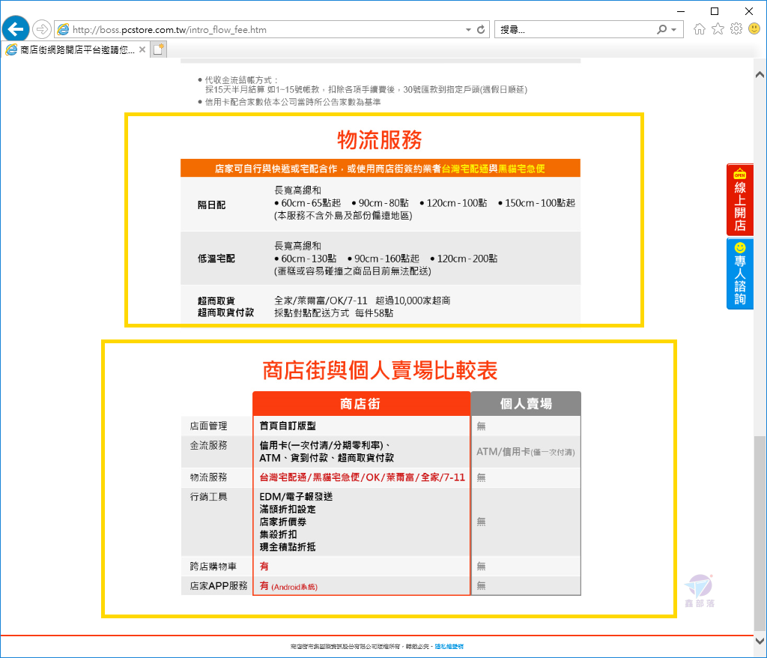The image size is (767, 658).
Task: Click the 集殺折扣 line
Action: pyautogui.click(x=279, y=534)
